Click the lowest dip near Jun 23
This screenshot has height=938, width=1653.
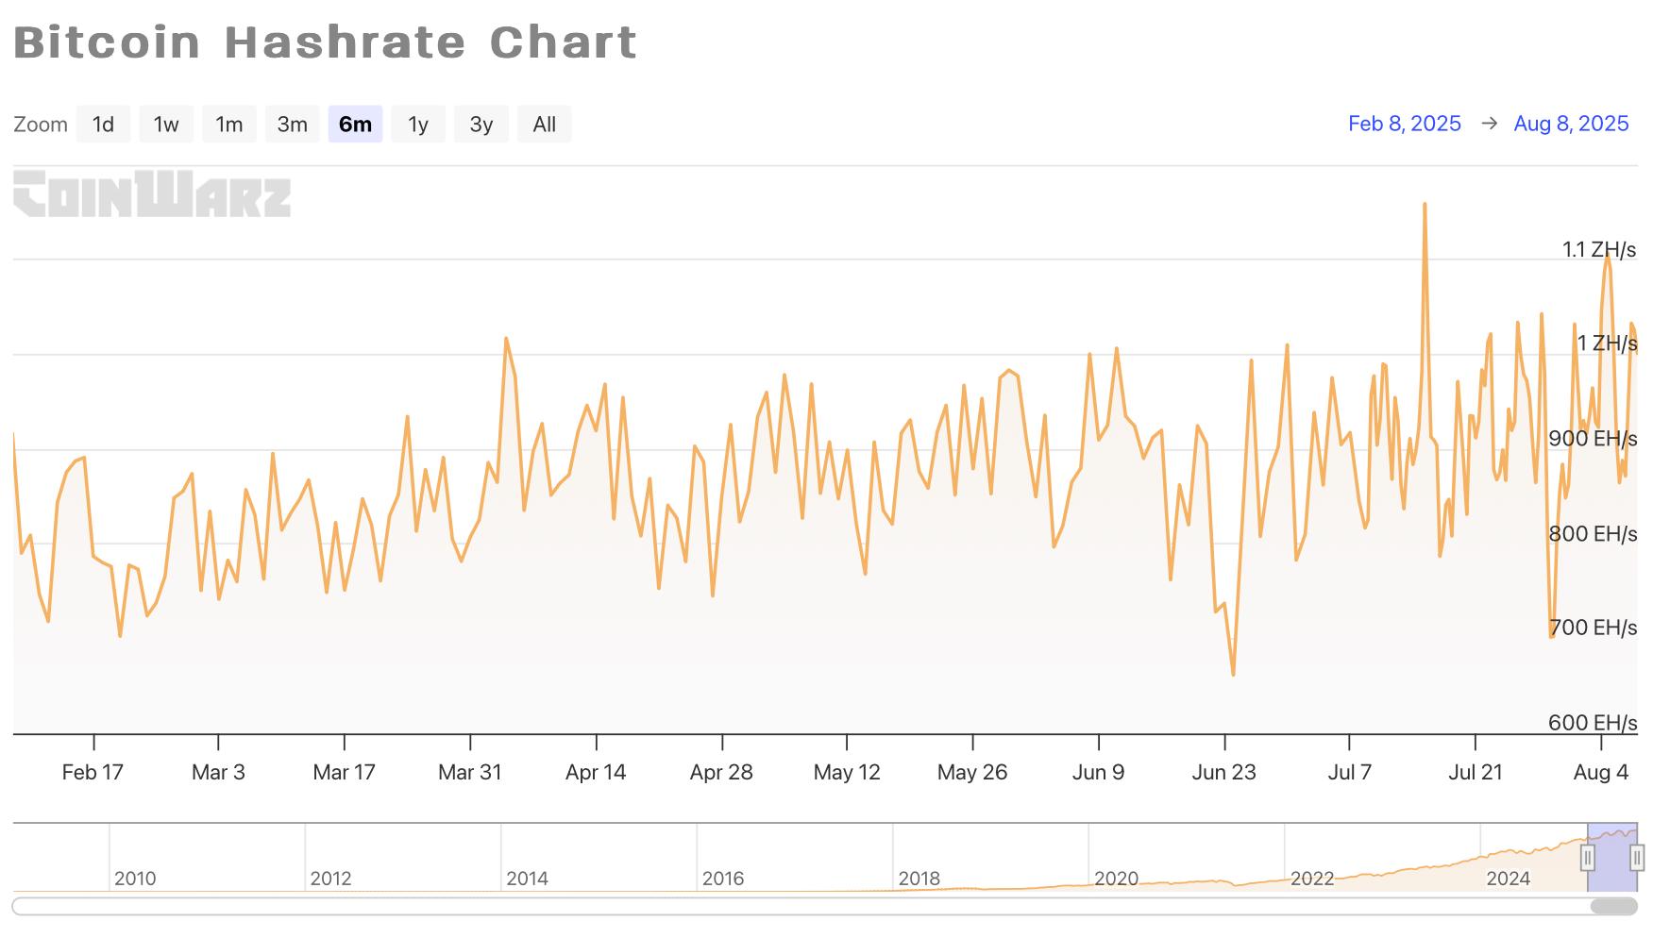tap(1233, 674)
